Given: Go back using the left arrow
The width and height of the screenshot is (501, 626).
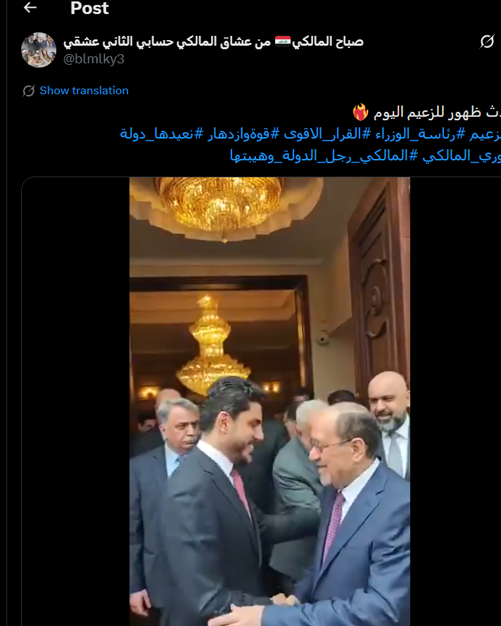Looking at the screenshot, I should click(x=30, y=8).
